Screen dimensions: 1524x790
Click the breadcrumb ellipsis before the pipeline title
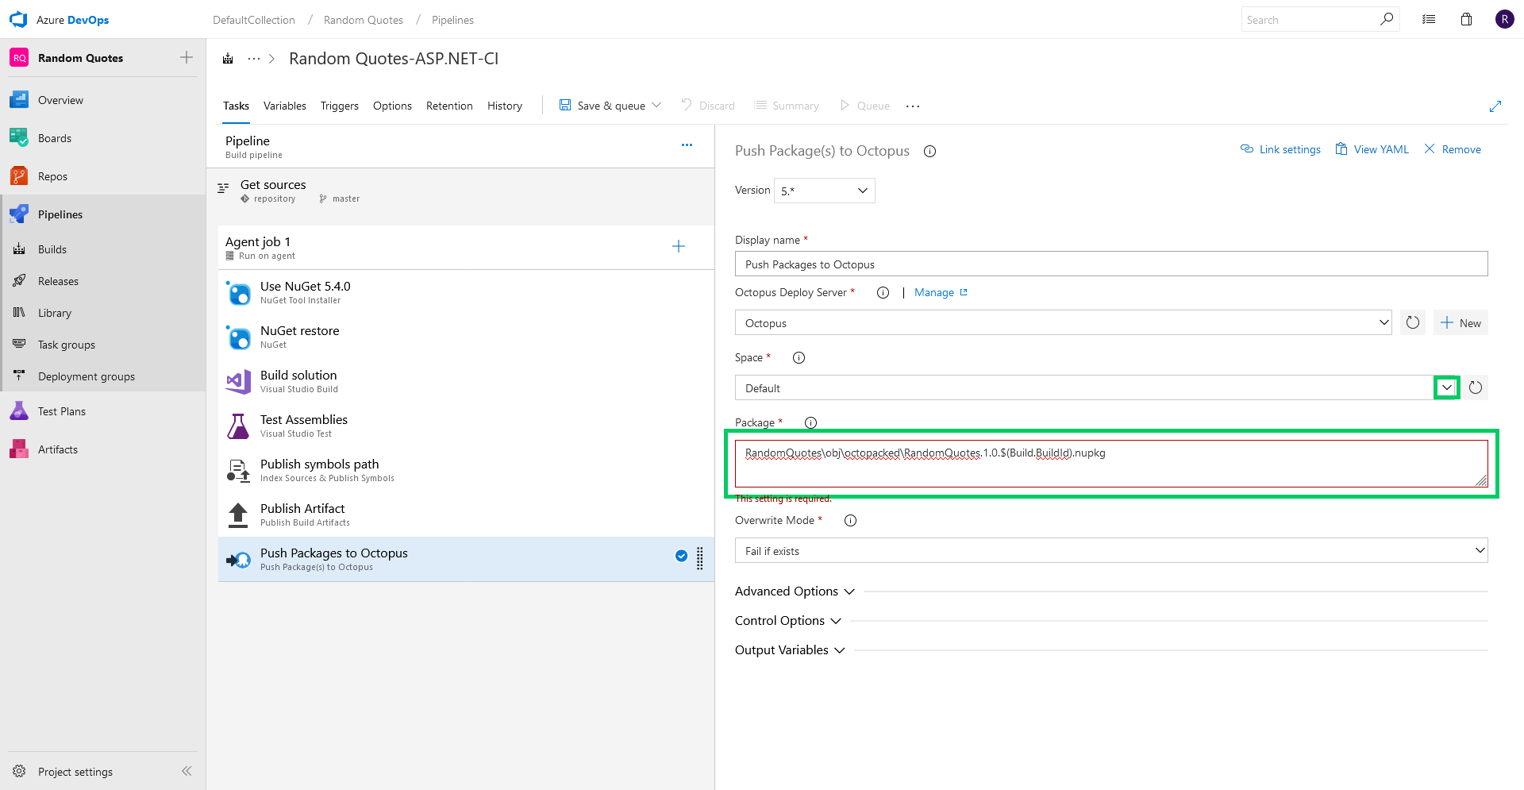254,59
